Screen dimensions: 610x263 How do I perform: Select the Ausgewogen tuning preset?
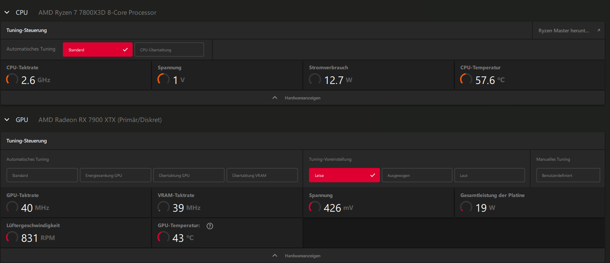[417, 175]
